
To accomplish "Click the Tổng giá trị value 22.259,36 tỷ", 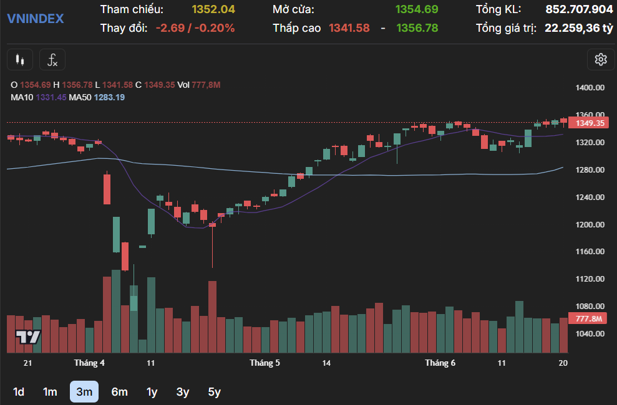I will click(579, 28).
